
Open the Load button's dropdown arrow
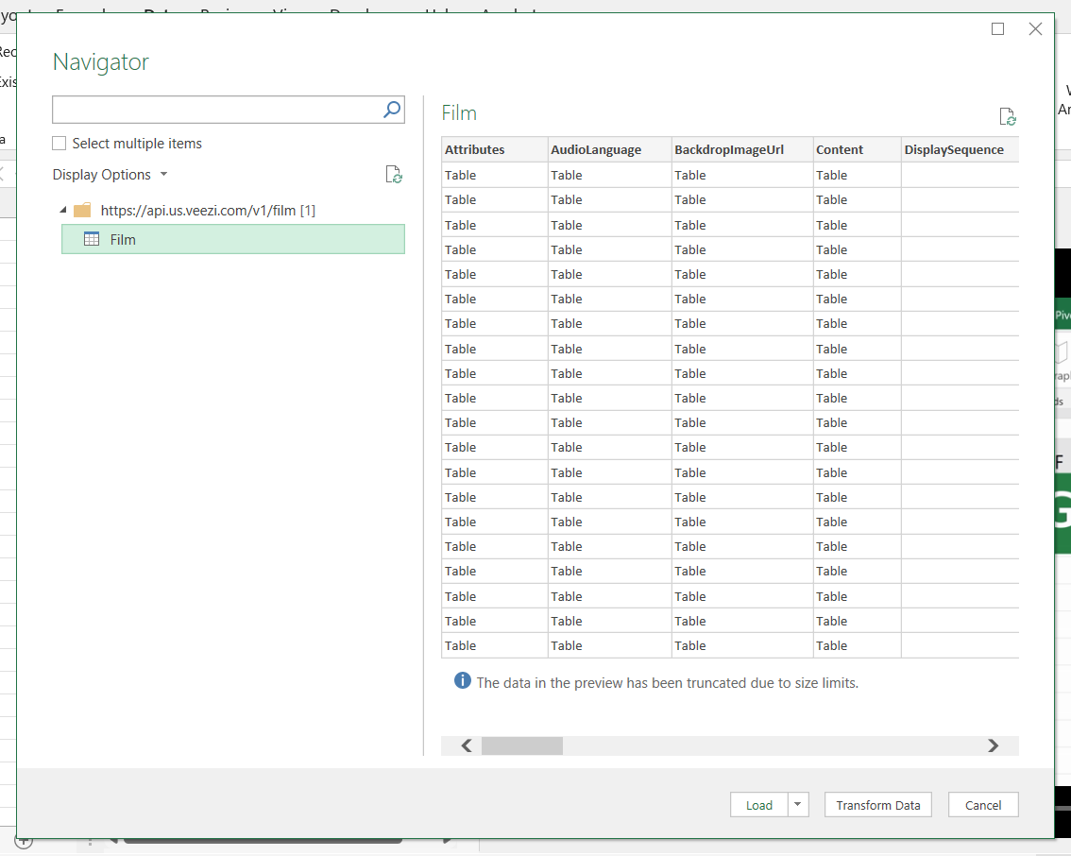(x=796, y=804)
